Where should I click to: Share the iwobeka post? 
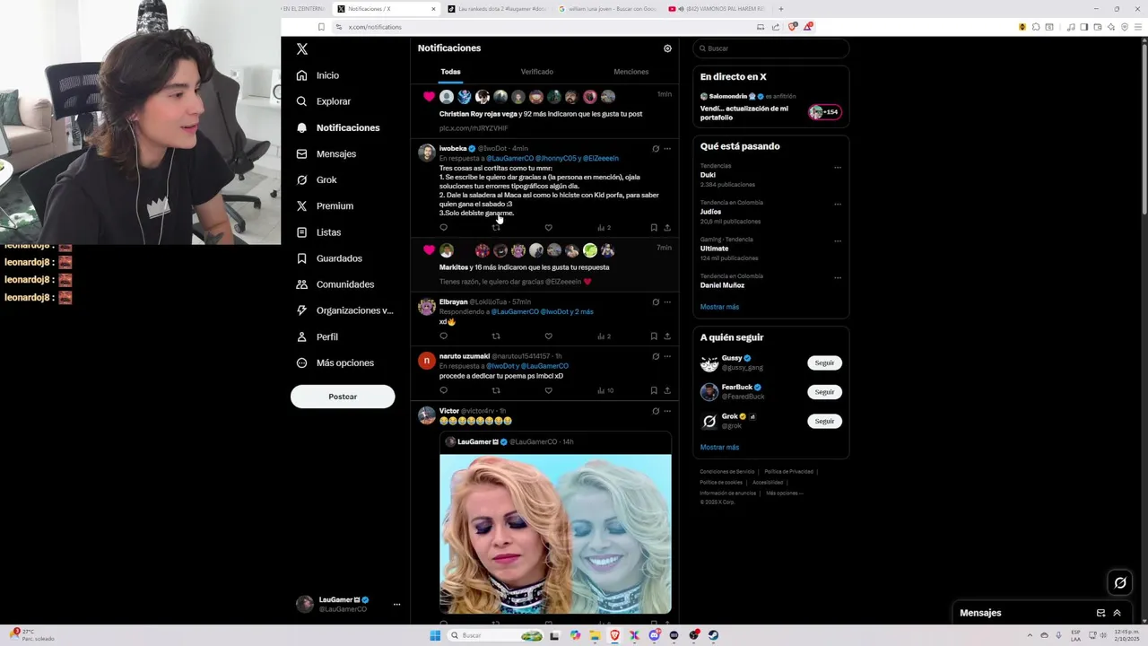click(666, 228)
